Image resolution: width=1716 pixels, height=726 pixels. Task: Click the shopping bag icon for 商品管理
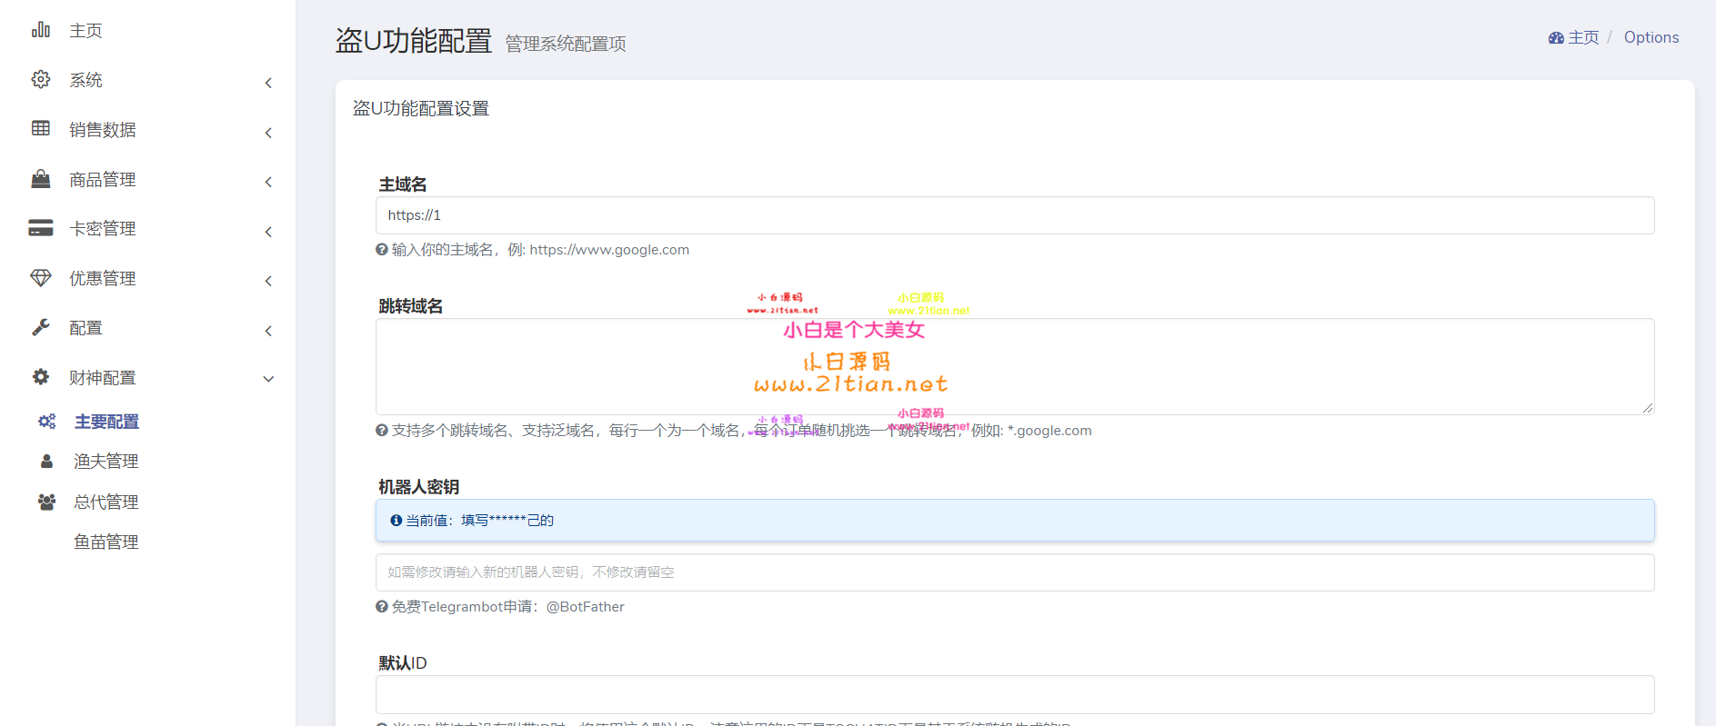point(41,178)
